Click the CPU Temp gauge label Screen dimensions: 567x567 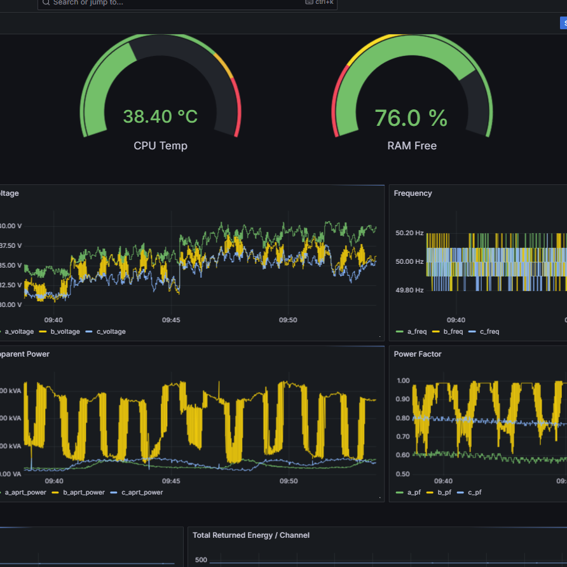coord(160,146)
